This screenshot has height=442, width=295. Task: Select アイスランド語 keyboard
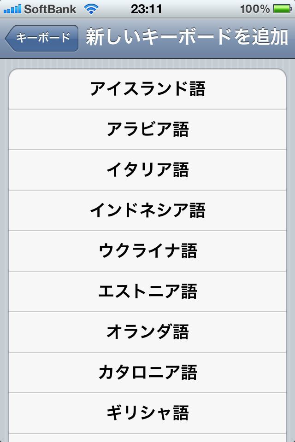click(x=147, y=89)
